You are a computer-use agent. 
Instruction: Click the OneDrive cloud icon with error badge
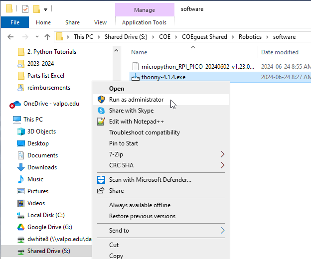[15, 104]
